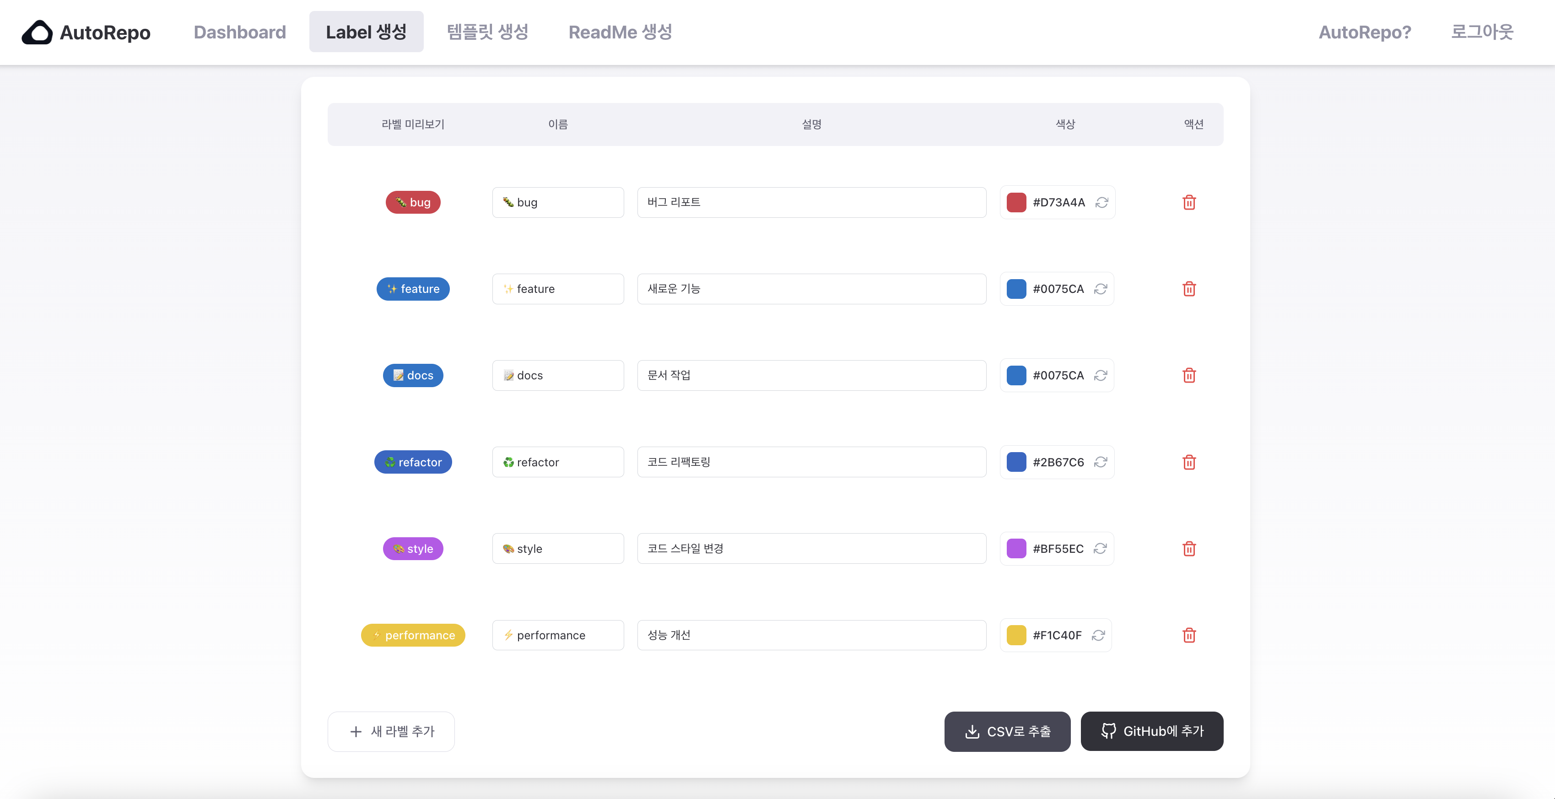
Task: Open the red #D73A4A color swatch
Action: (x=1016, y=202)
